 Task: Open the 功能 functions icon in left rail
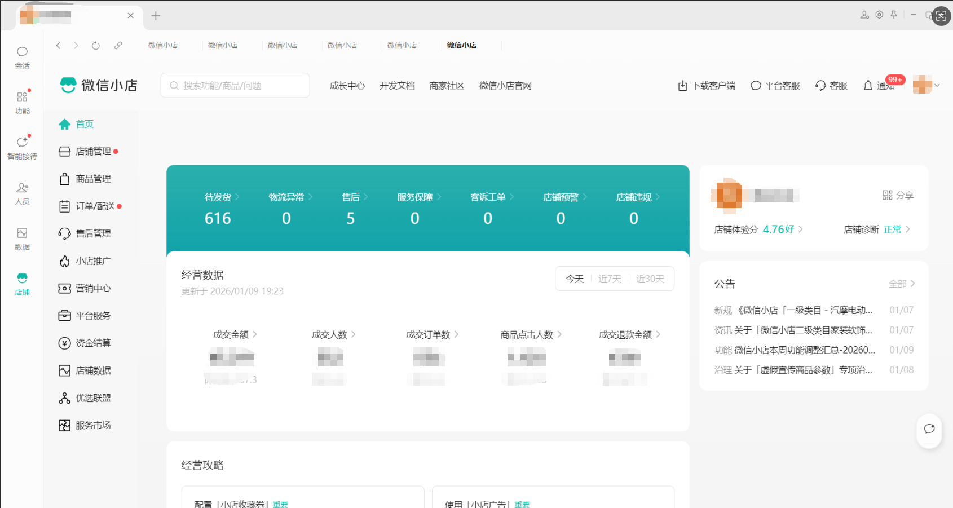[x=22, y=103]
